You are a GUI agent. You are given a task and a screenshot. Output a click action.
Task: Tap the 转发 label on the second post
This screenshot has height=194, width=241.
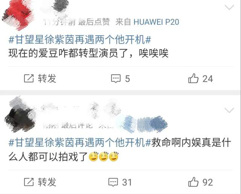pyautogui.click(x=47, y=182)
